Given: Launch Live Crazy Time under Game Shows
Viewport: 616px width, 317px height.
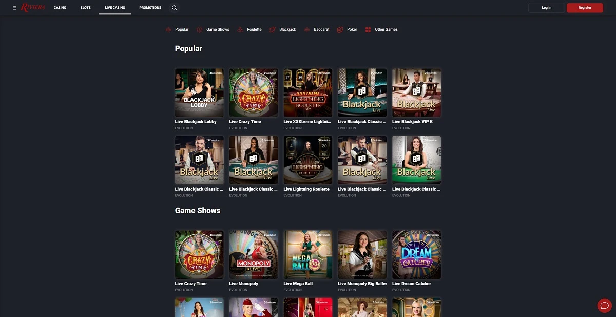Looking at the screenshot, I should (199, 255).
